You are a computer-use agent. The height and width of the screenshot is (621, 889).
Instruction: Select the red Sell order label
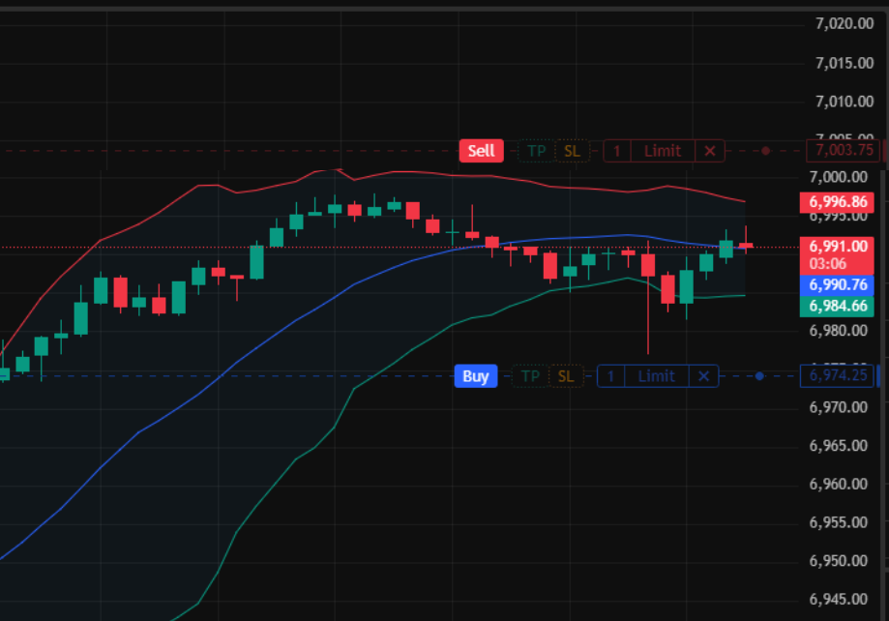pyautogui.click(x=481, y=151)
